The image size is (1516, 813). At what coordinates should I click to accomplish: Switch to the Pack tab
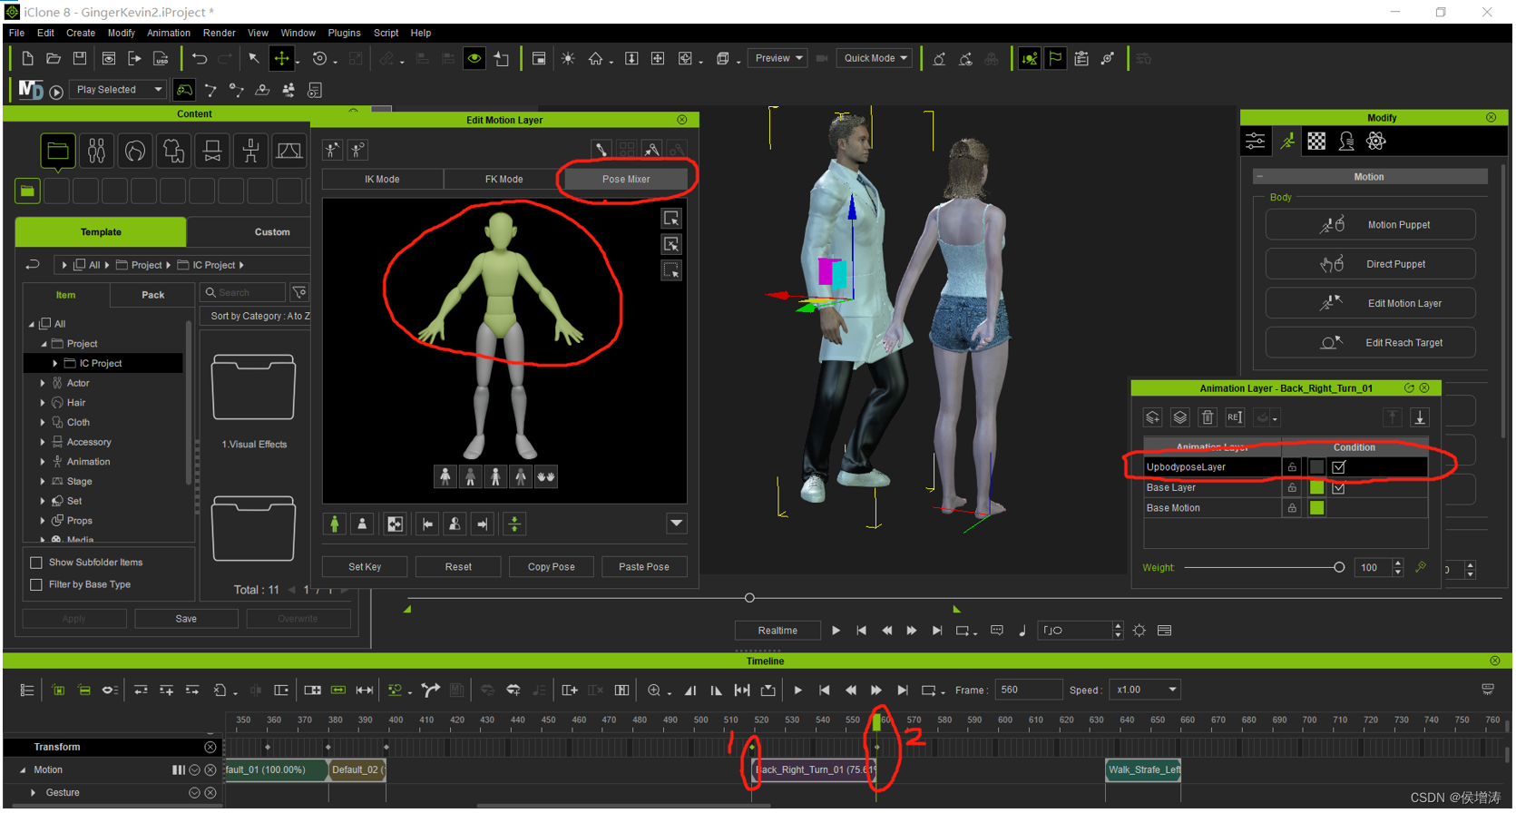coord(152,295)
